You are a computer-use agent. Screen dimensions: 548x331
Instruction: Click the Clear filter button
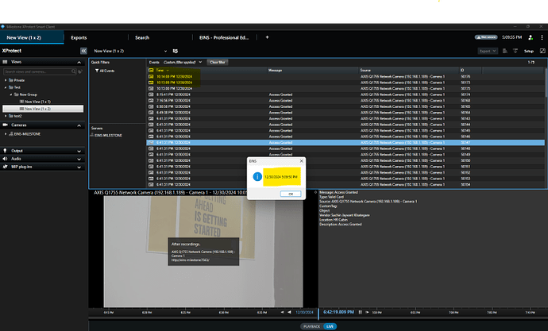[217, 61]
